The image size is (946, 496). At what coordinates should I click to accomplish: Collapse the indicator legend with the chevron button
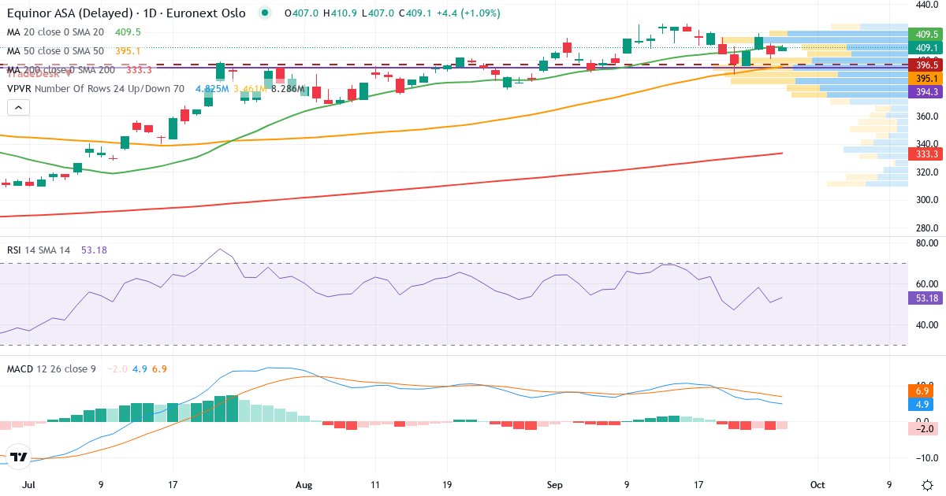(x=19, y=106)
